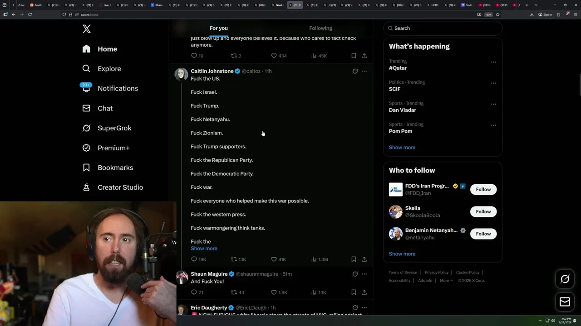Reply to the post with 19 replies
Image resolution: width=581 pixels, height=326 pixels.
click(x=197, y=56)
